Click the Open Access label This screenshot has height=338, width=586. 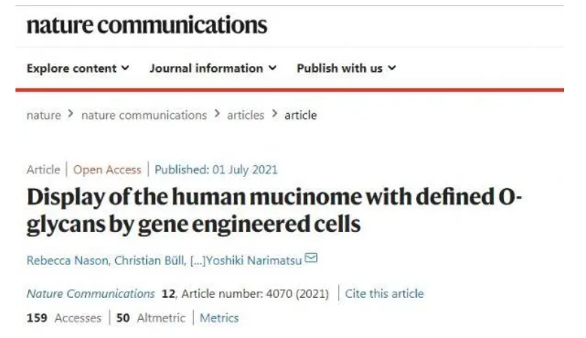click(108, 170)
